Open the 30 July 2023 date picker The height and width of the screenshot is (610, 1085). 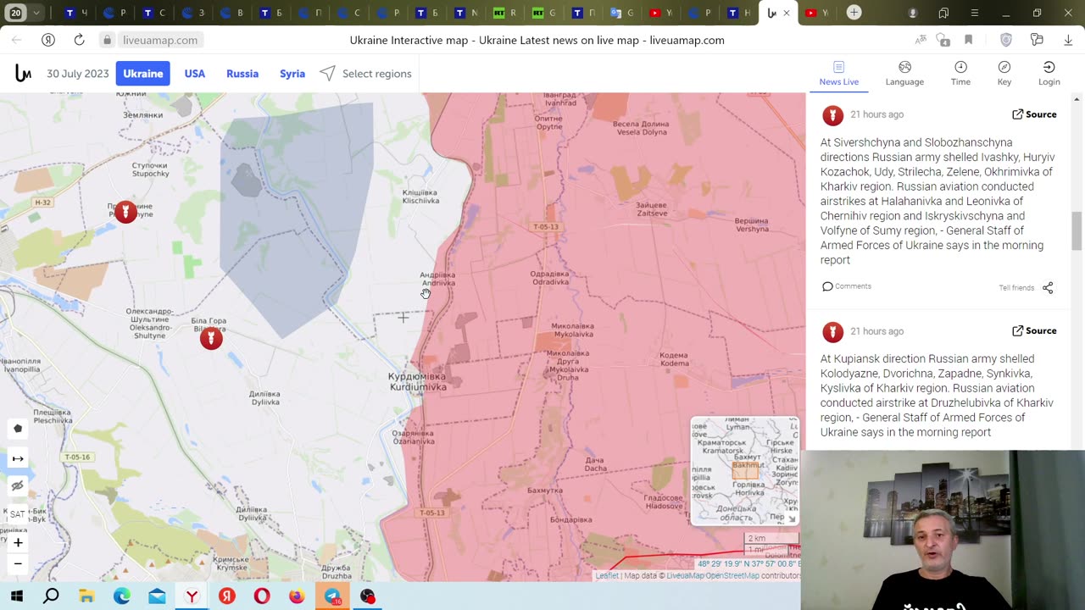click(77, 74)
